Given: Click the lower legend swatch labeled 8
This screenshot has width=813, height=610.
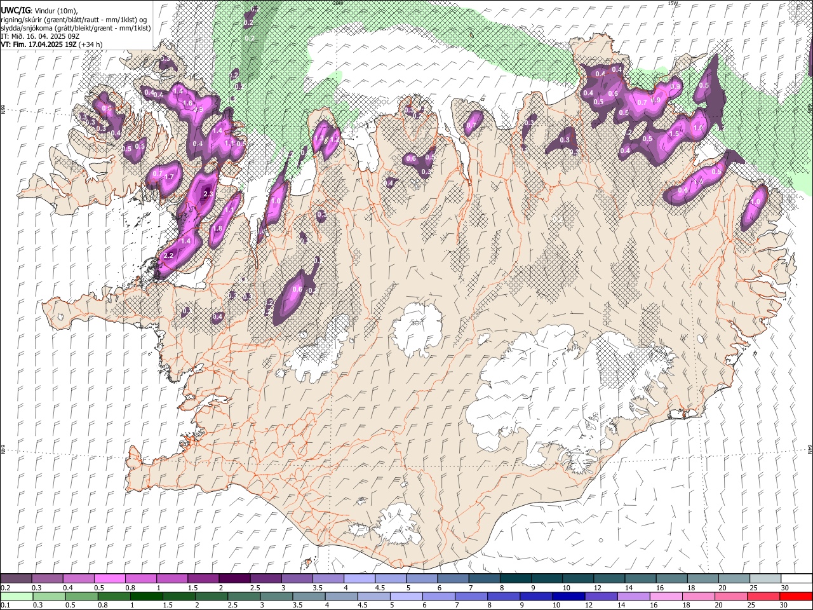Looking at the screenshot, I should (504, 596).
